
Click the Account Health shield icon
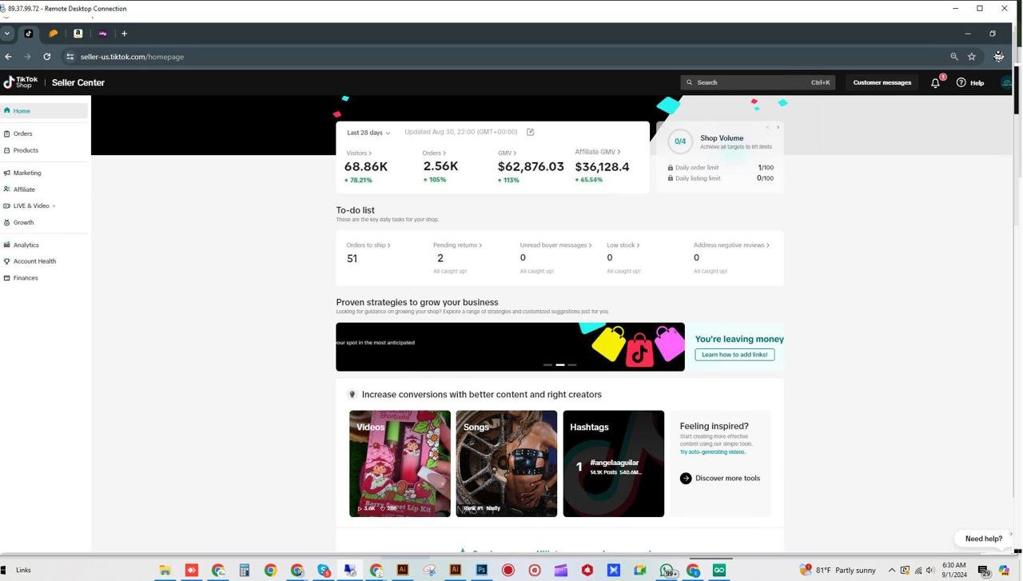[7, 261]
